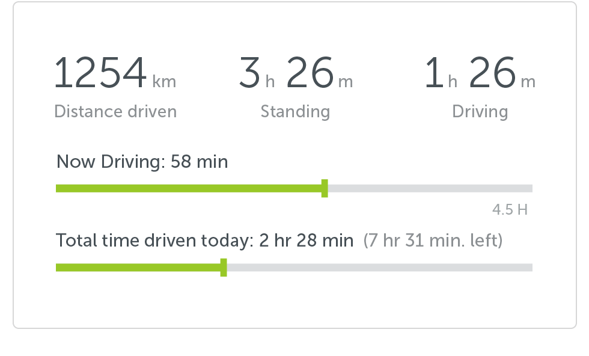Click the 4.5 H limit label
Viewport: 589px width, 356px height.
pos(510,210)
